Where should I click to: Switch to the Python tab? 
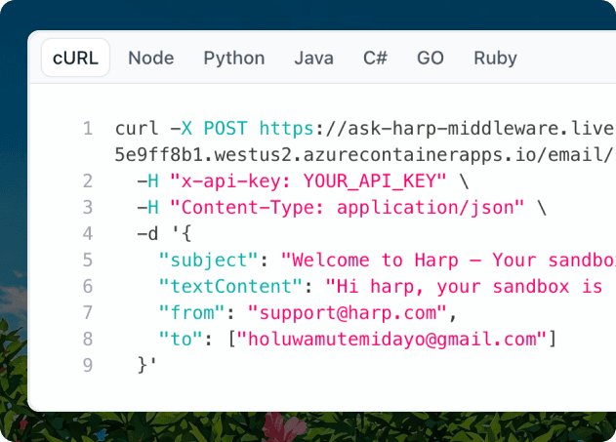(x=234, y=59)
